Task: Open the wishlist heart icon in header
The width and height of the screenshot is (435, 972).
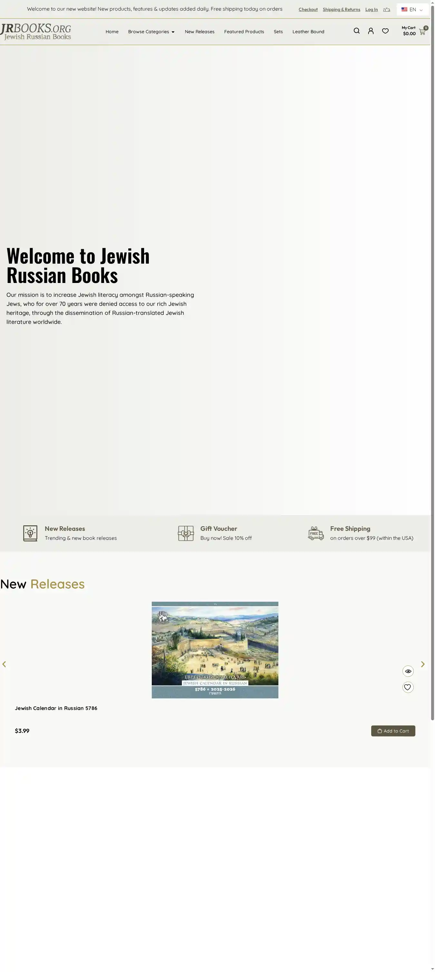Action: tap(385, 31)
